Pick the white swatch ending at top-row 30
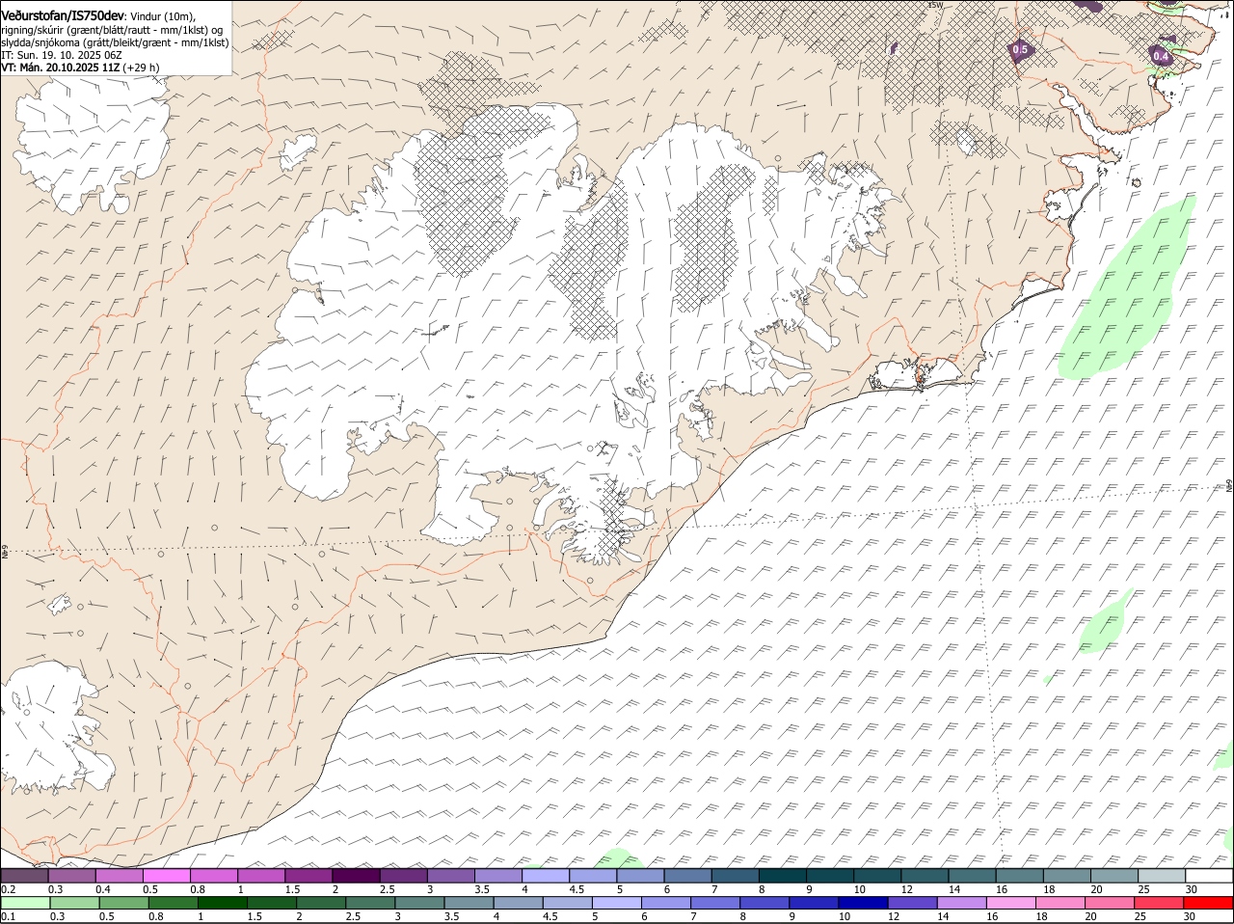1234x924 pixels. (x=1209, y=876)
